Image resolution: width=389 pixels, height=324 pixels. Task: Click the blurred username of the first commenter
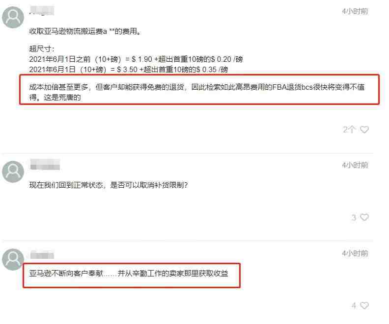click(x=42, y=10)
